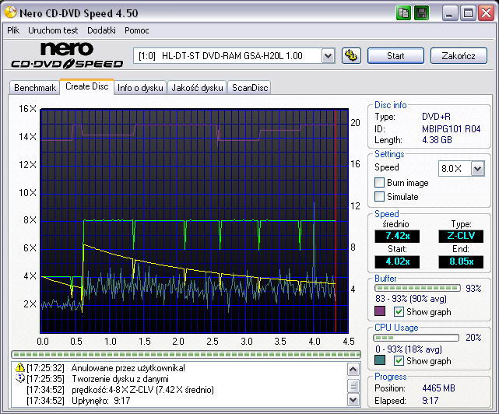The width and height of the screenshot is (499, 414).
Task: Click the warning icon in the log
Action: coord(20,367)
